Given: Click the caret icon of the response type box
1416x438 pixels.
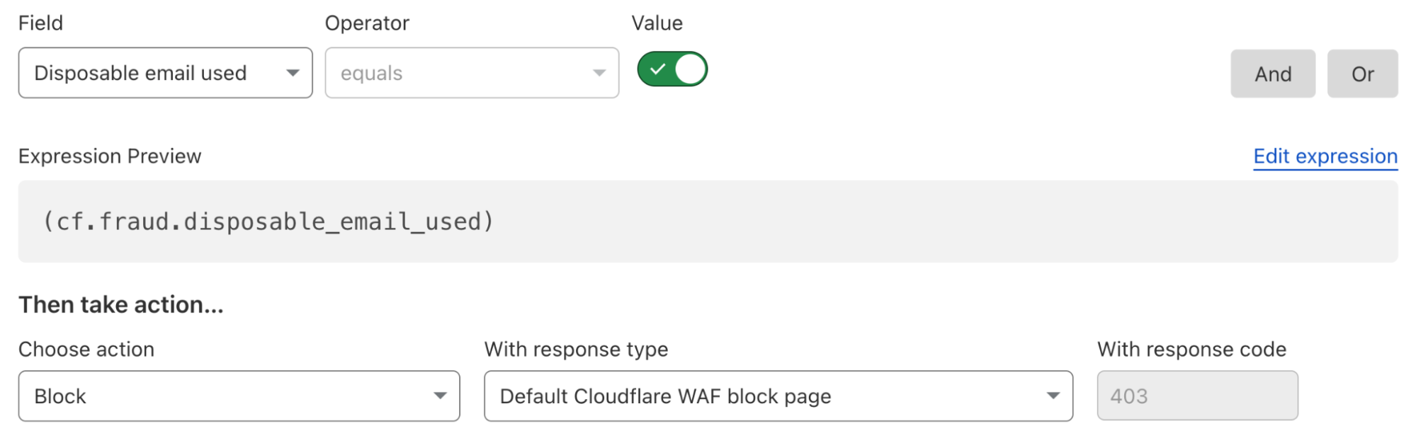Looking at the screenshot, I should [x=1053, y=396].
